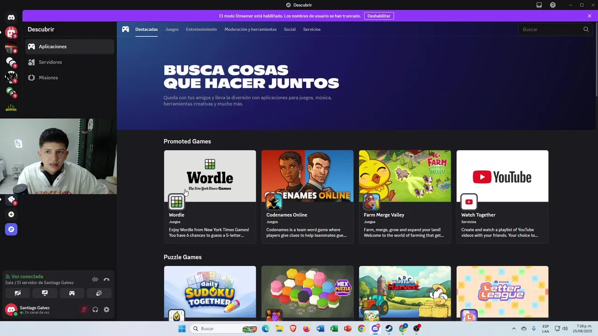Click the Farm Merge Valley title text
Viewport: 598px width, 336px height.
(x=384, y=215)
